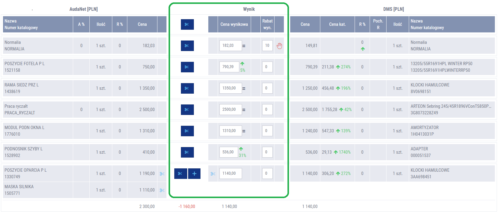The image size is (500, 214).
Task: Unlink the Normalia row with its scissors button
Action: (187, 46)
